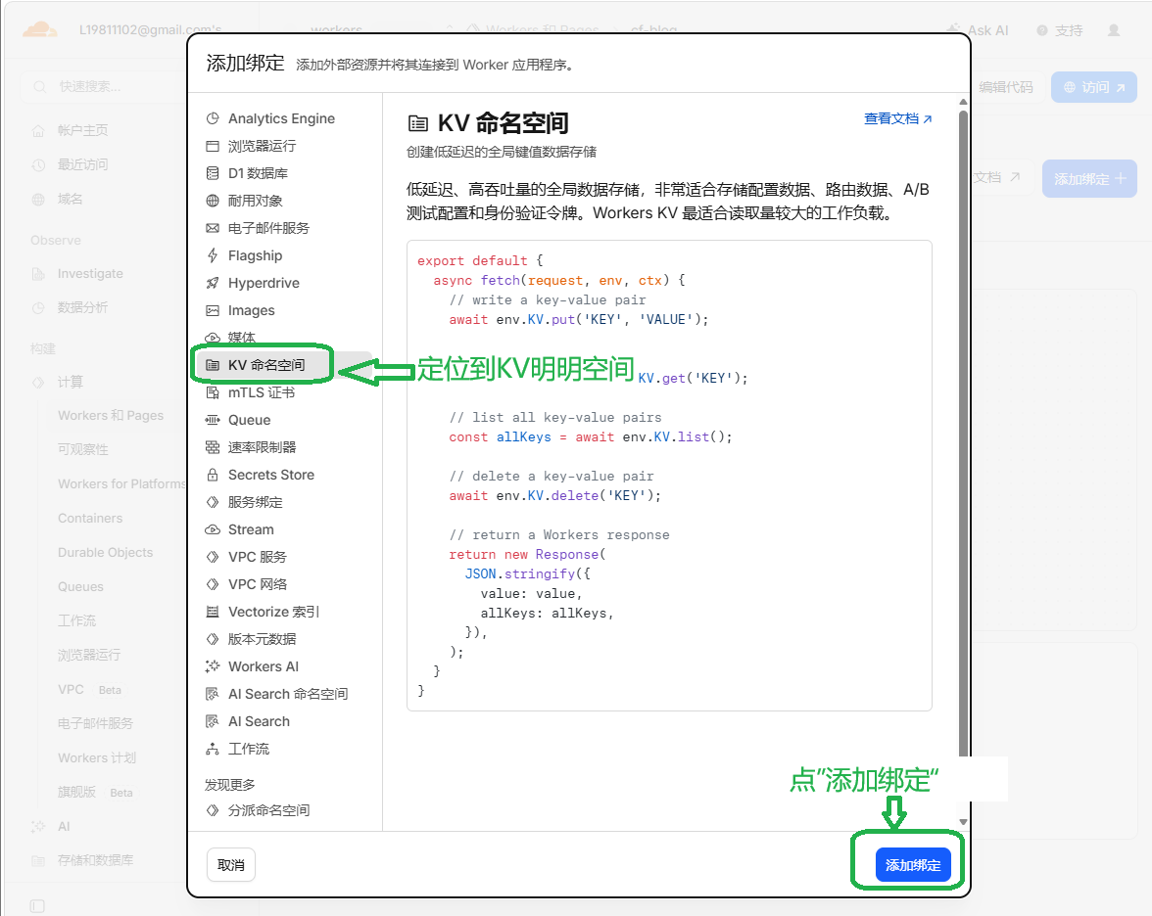The width and height of the screenshot is (1152, 916).
Task: Pick the 速率限制器 icon
Action: (213, 447)
